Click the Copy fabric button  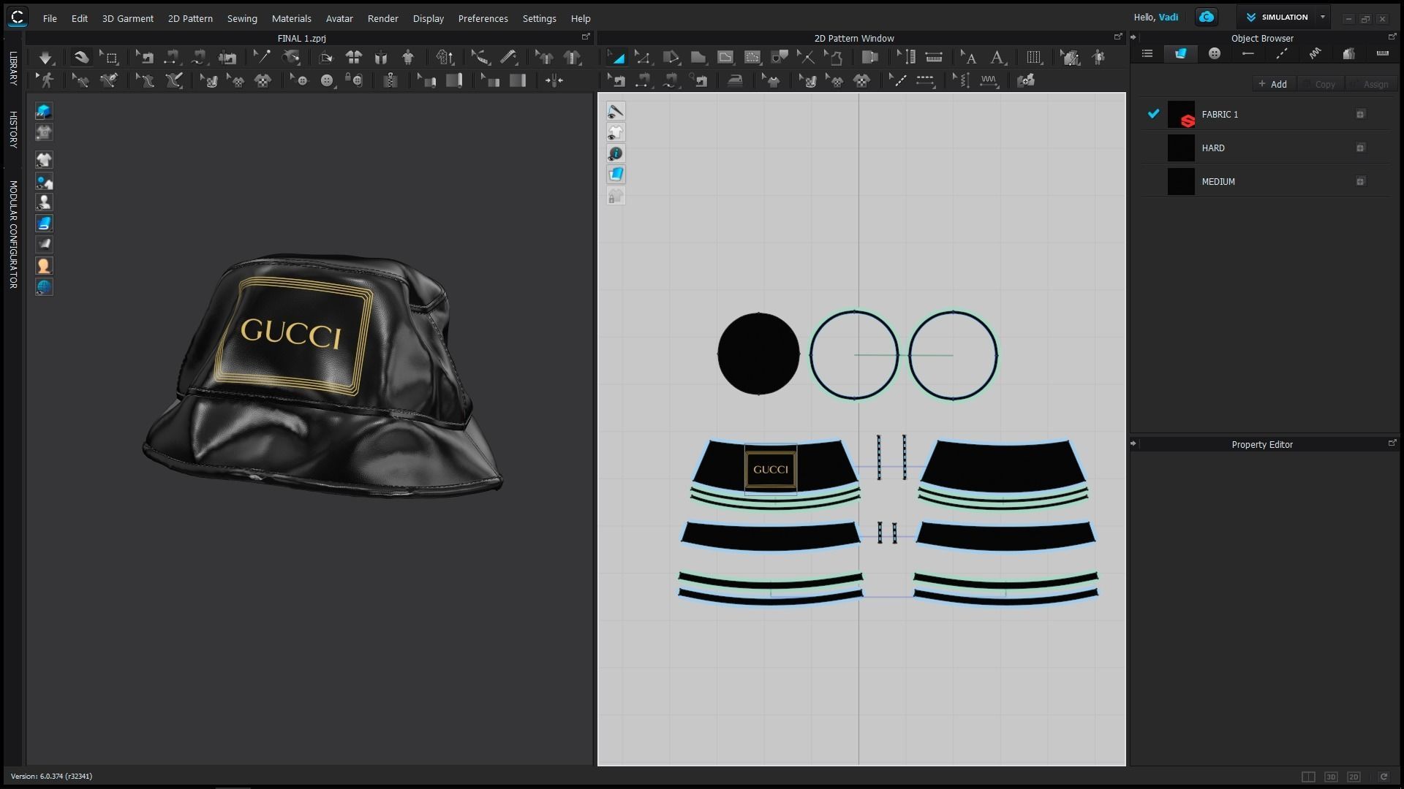1320,84
